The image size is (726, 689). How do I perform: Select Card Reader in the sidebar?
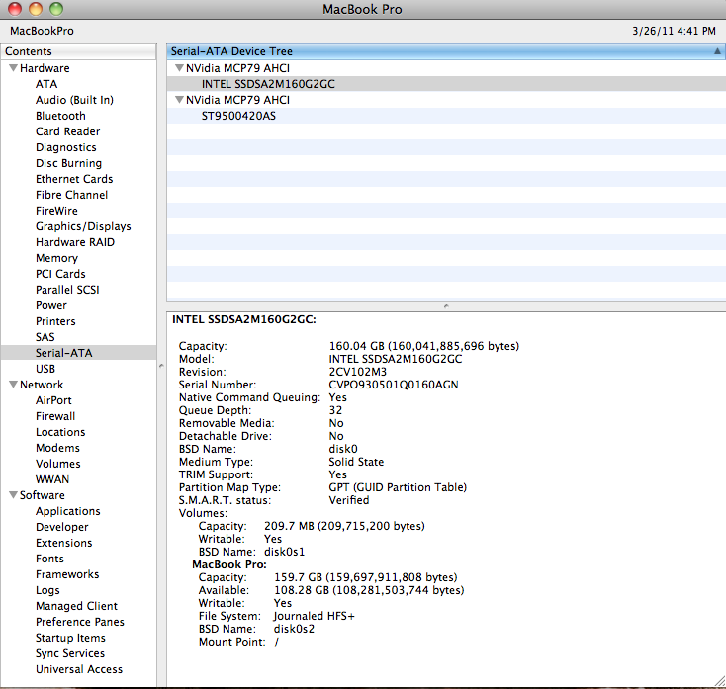coord(68,131)
